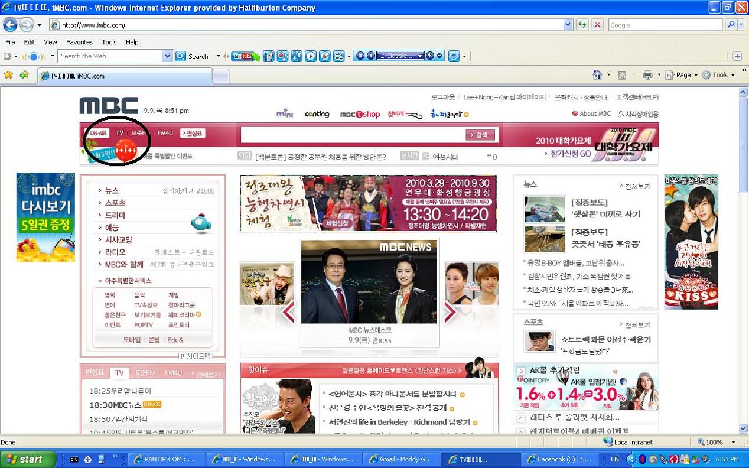Open the zoom level 100% dropdown
Image resolution: width=749 pixels, height=468 pixels.
(734, 442)
